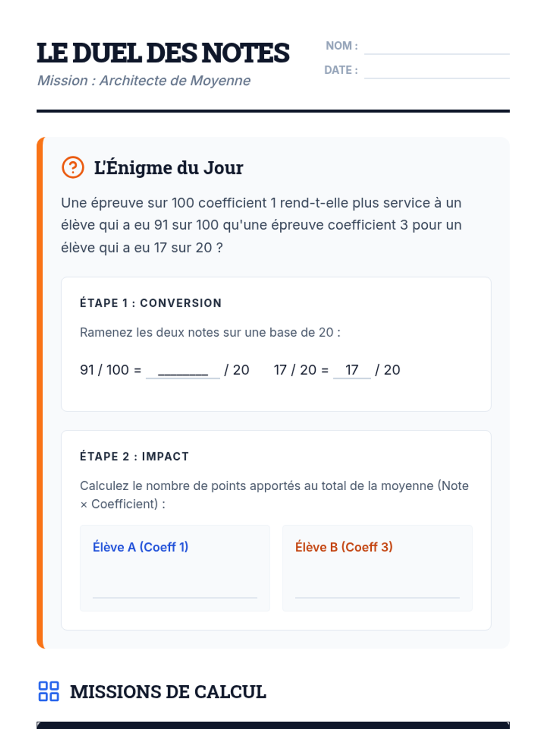The image size is (546, 729).
Task: Click the blue grid icon beside Missions de Calcul
Action: tap(49, 691)
